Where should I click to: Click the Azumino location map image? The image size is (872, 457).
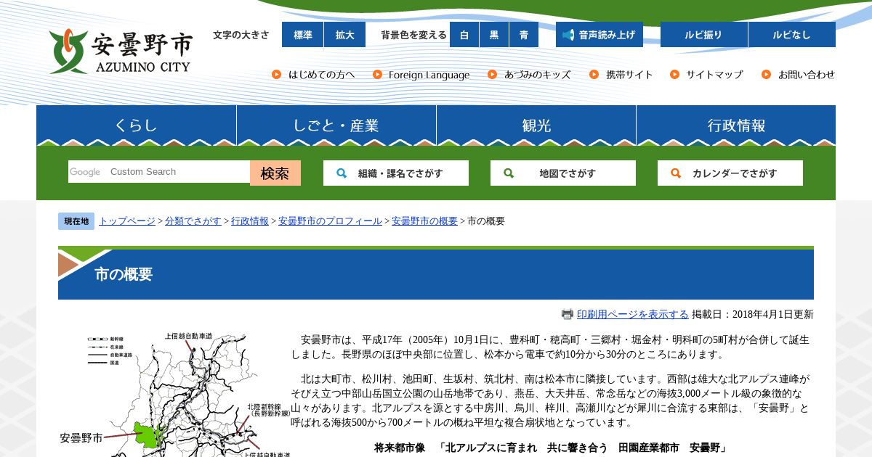[x=174, y=394]
